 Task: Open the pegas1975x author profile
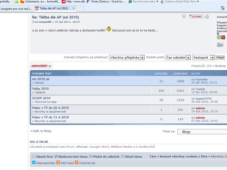tap(204, 99)
